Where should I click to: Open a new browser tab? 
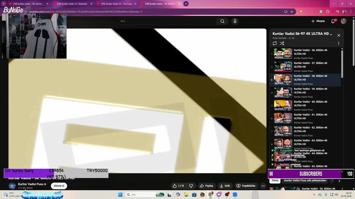pos(186,4)
